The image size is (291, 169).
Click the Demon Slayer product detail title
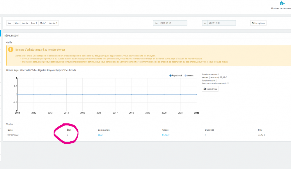point(41,70)
